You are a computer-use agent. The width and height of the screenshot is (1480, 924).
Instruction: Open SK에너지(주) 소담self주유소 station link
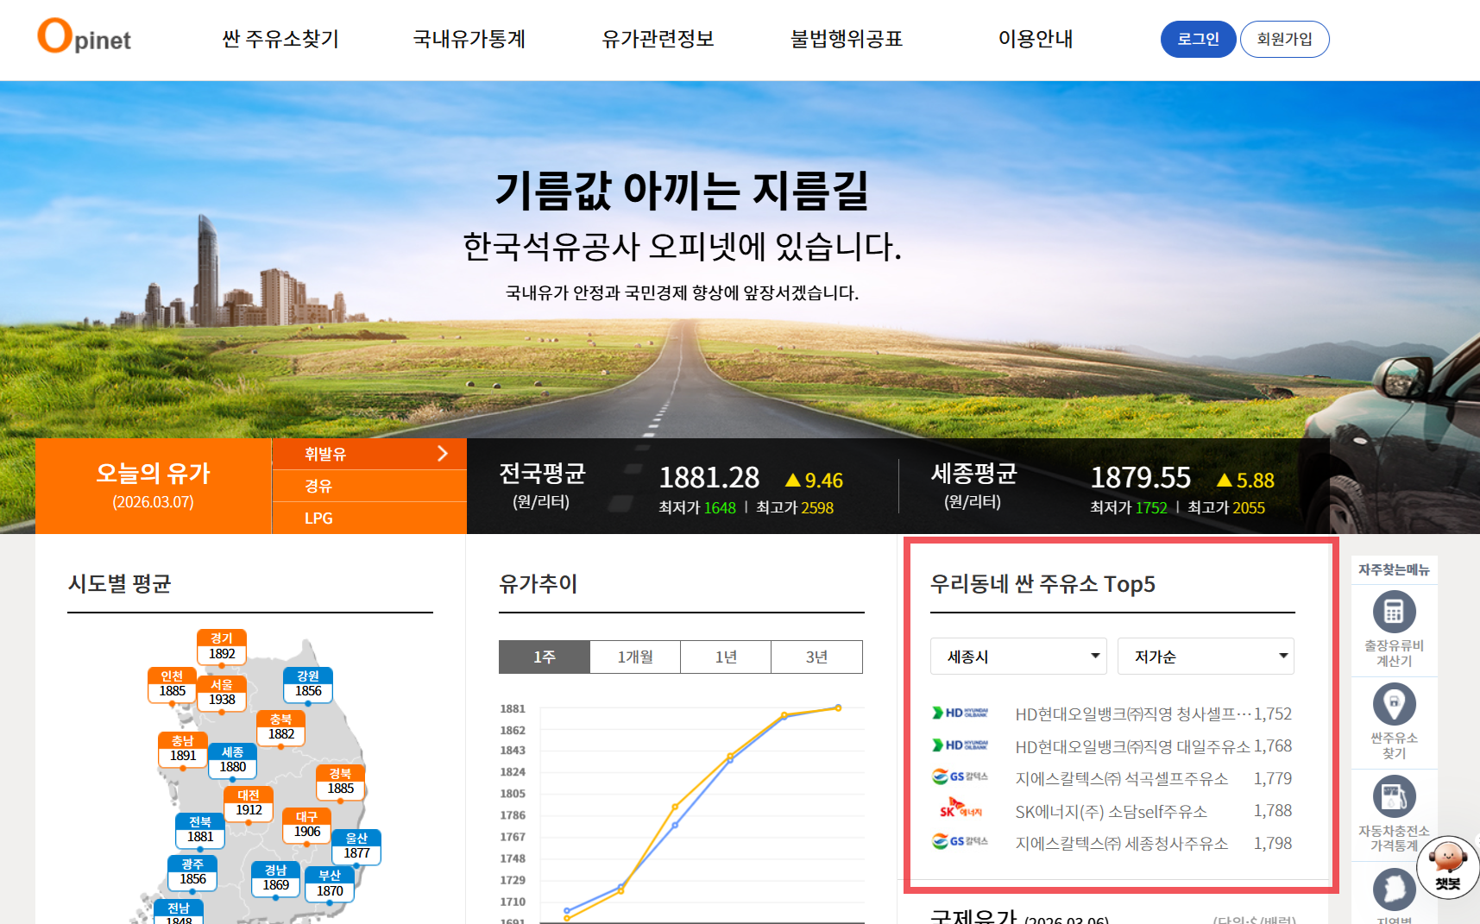tap(1111, 811)
